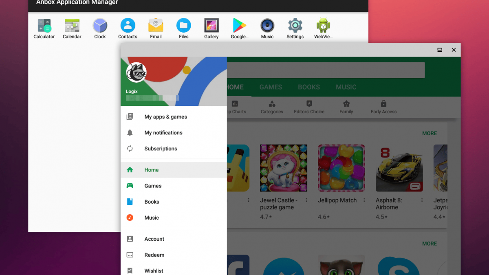The height and width of the screenshot is (275, 489).
Task: Select Books in the navigation drawer
Action: 174,202
